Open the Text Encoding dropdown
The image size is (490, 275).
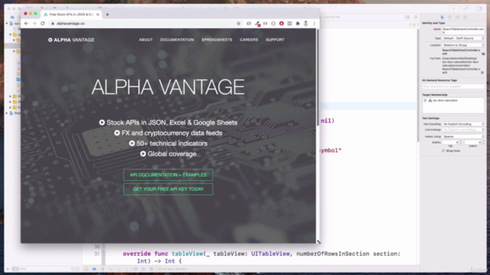tap(463, 124)
